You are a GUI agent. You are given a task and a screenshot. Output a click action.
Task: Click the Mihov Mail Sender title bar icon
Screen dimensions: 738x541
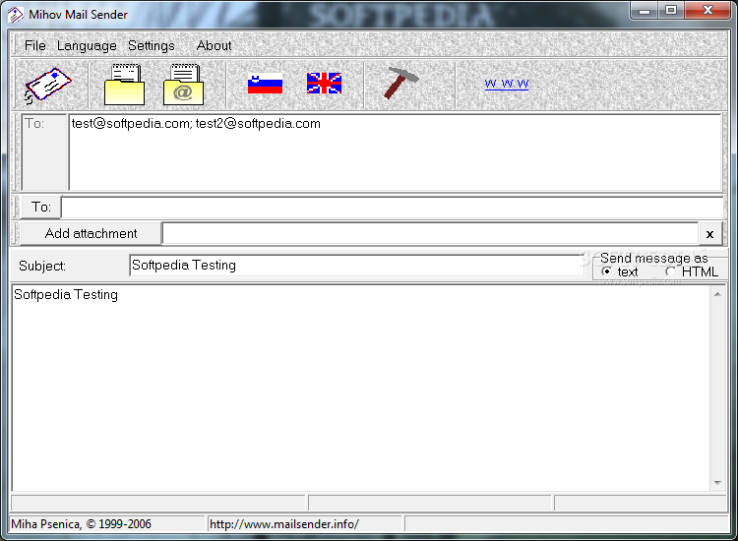(15, 15)
